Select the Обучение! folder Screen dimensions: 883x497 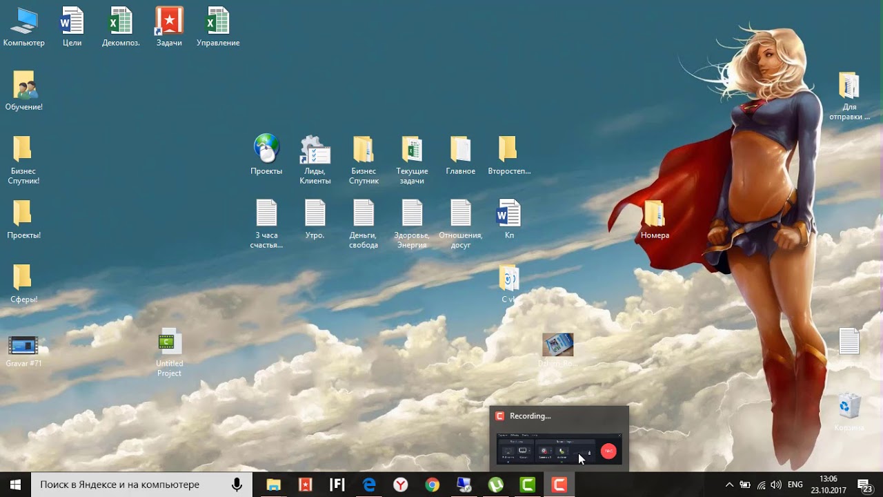click(x=23, y=90)
